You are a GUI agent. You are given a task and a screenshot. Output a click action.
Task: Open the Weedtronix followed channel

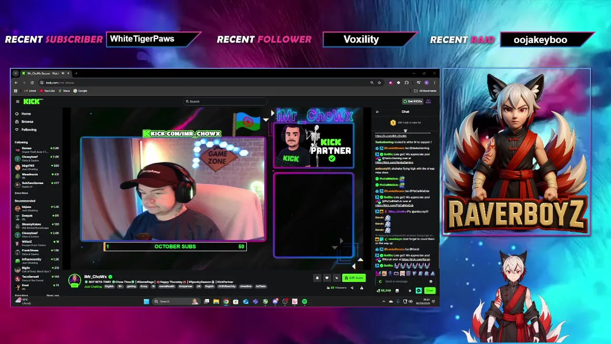pyautogui.click(x=37, y=176)
